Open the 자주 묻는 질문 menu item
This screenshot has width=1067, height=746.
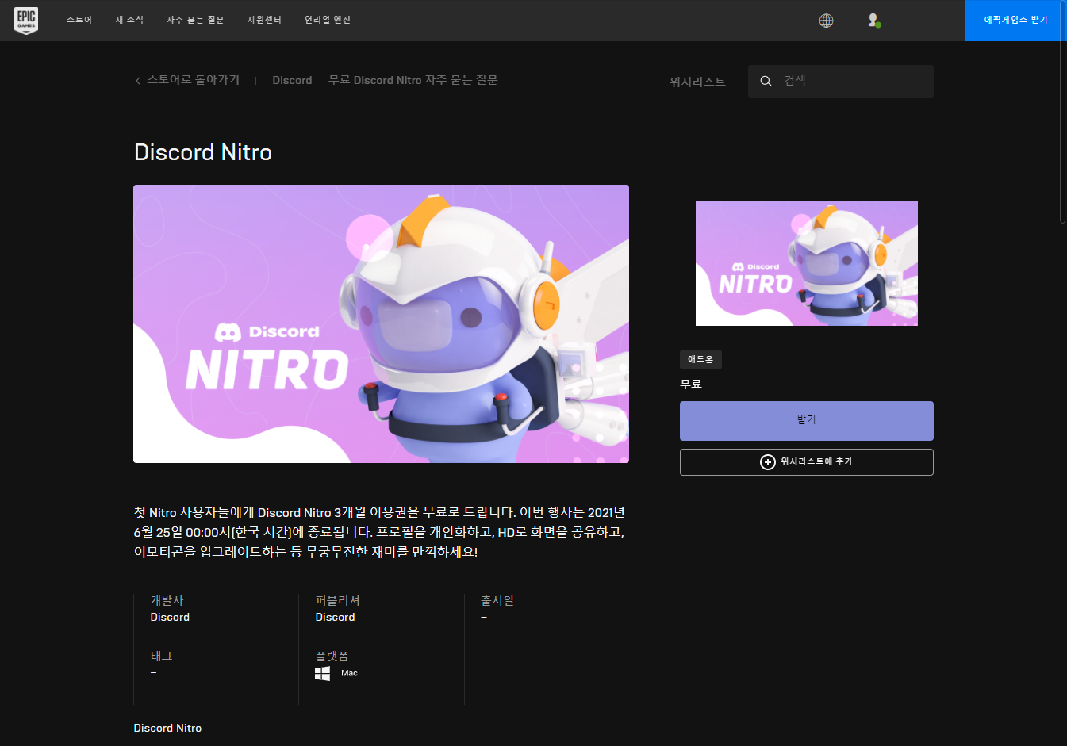point(195,20)
